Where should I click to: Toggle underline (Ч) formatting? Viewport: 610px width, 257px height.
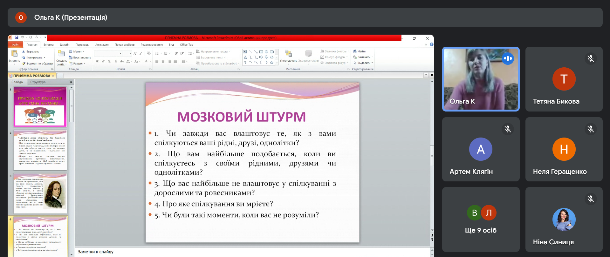click(109, 61)
